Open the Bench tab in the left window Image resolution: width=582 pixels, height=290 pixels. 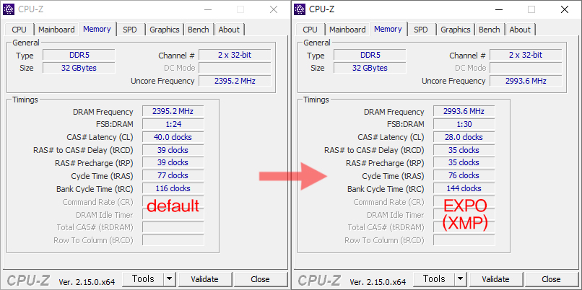coord(198,30)
